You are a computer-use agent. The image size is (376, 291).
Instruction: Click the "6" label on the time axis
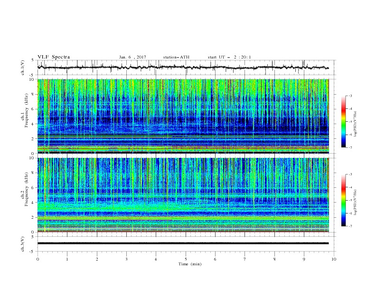point(215,259)
